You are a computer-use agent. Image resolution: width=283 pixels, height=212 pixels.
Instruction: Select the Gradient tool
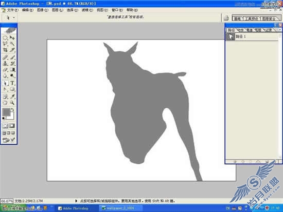12,70
